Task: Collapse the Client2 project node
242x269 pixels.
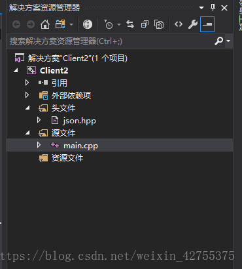Action: pos(16,71)
